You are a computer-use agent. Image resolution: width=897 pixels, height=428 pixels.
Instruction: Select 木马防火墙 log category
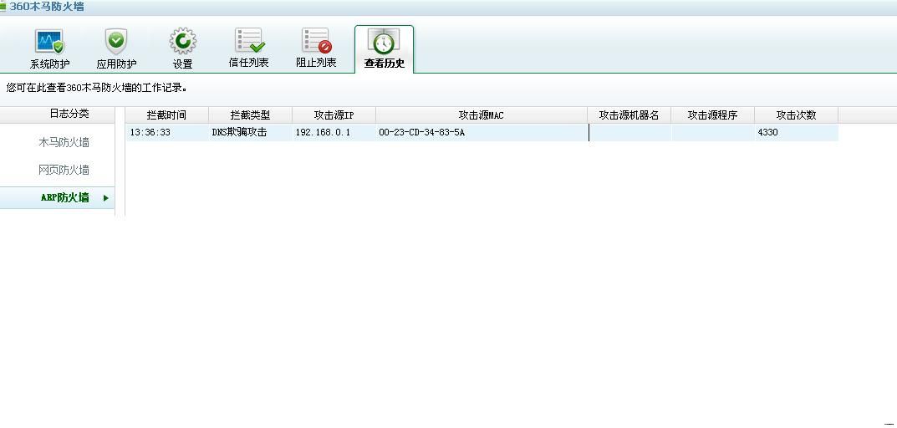[x=64, y=142]
